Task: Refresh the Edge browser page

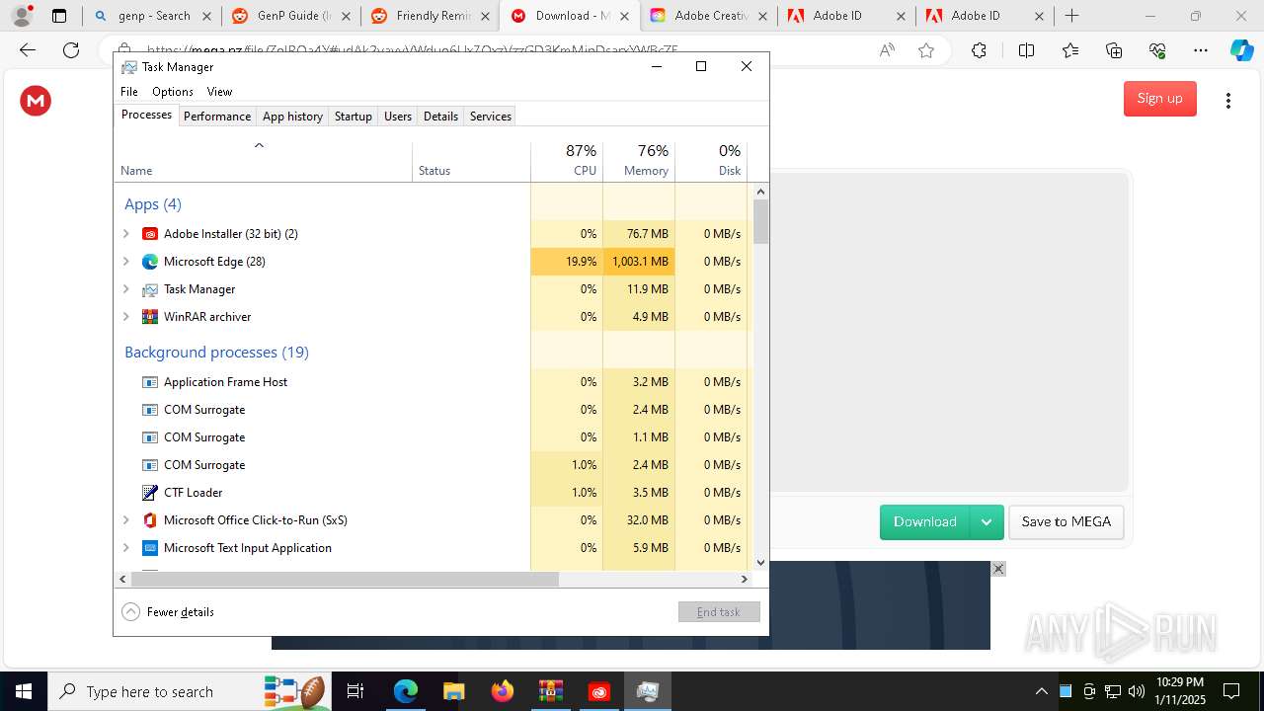Action: point(71,50)
